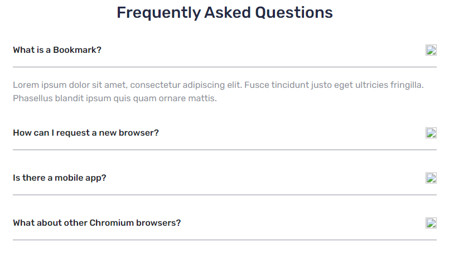This screenshot has height=253, width=454.
Task: Click the divider line under 'Is there a mobile app?'
Action: [225, 195]
